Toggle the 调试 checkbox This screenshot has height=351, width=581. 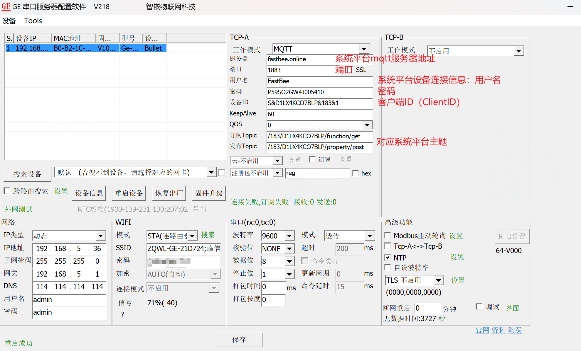(479, 306)
